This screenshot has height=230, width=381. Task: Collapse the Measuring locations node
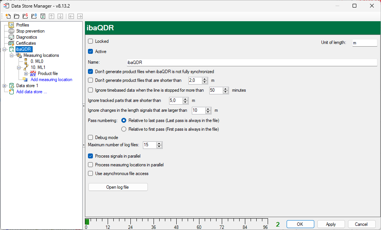click(x=11, y=55)
